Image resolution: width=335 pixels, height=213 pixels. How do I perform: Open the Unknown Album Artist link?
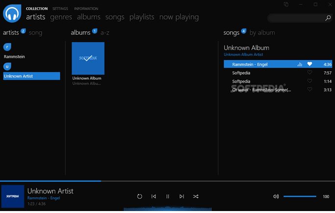tap(243, 54)
